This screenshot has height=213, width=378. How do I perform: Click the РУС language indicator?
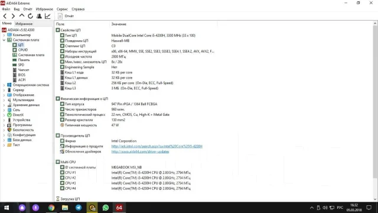[340, 208]
